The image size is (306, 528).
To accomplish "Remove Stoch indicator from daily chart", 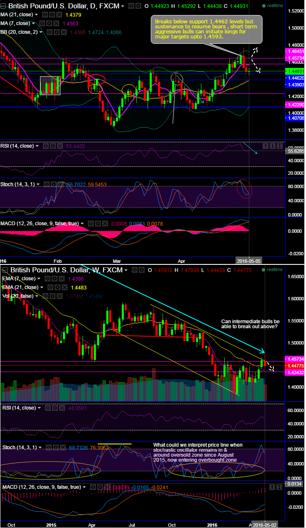I will [60, 184].
